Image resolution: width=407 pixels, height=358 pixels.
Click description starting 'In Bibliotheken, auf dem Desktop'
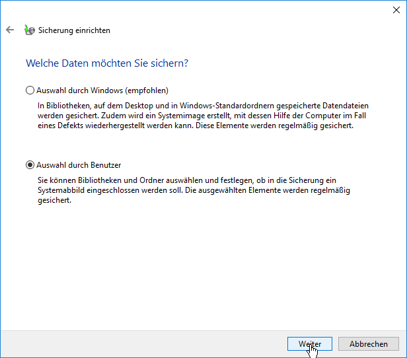point(203,116)
